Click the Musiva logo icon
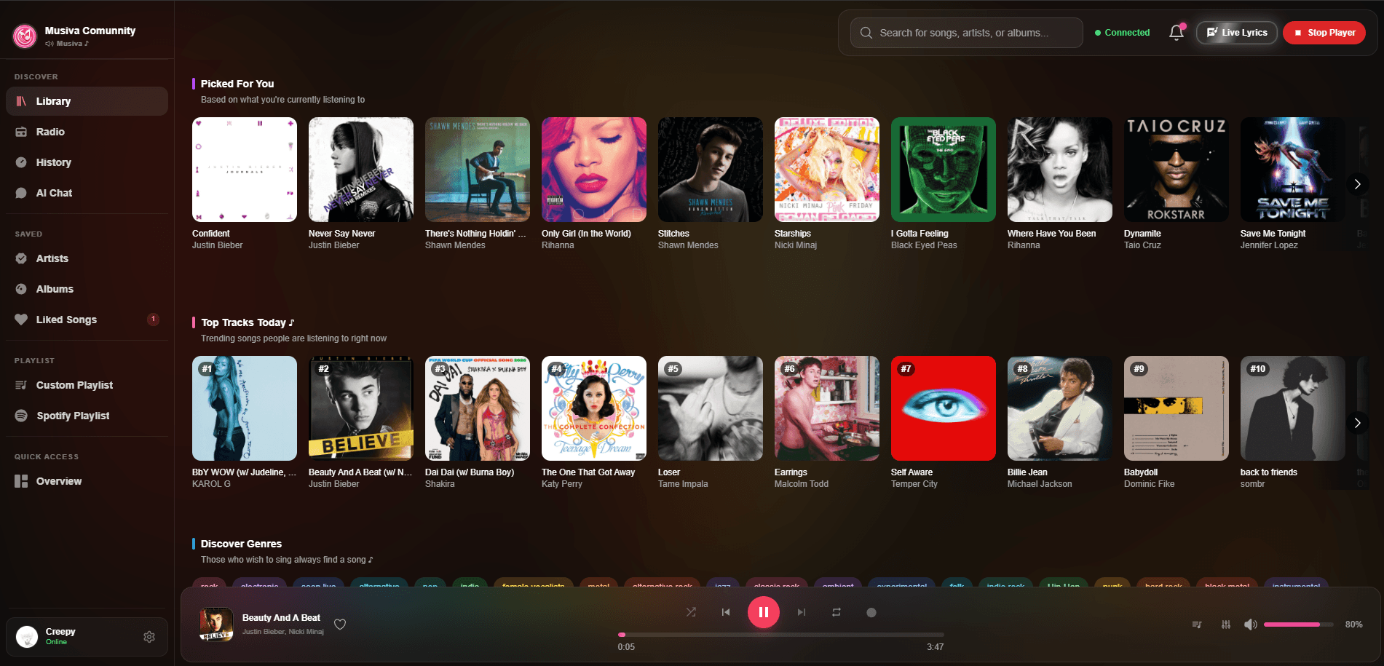Screen dimensions: 1384x666 25,36
